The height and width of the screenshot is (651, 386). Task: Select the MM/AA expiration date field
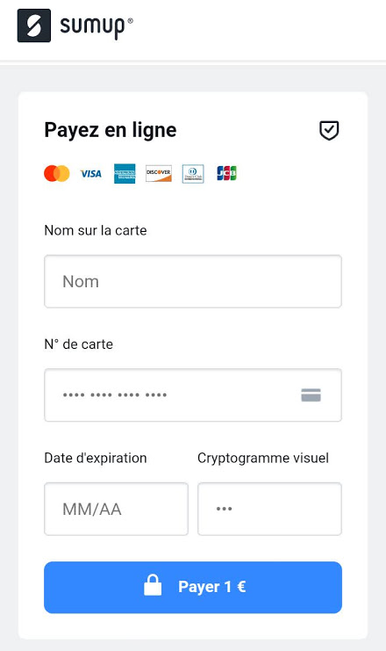coord(116,509)
